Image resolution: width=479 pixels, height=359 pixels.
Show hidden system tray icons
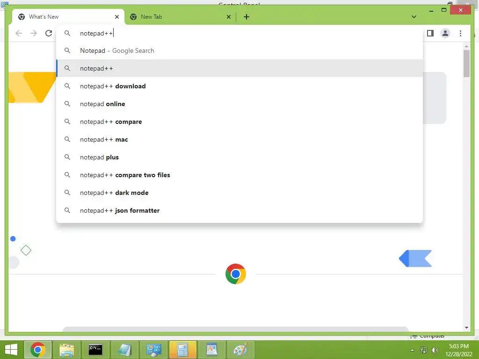[x=413, y=350]
